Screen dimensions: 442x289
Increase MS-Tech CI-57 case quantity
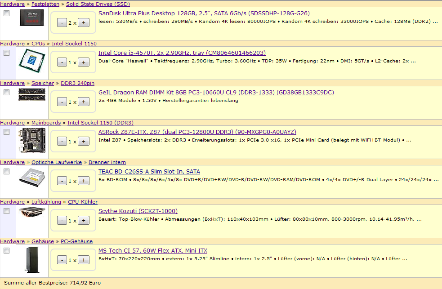(x=84, y=260)
